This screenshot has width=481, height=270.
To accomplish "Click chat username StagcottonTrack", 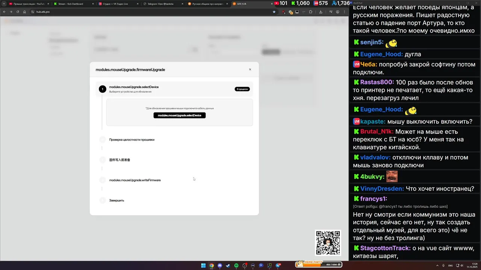I will click(385, 248).
